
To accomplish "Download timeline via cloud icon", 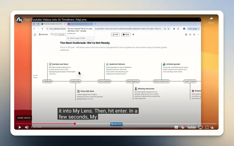I will (x=194, y=35).
